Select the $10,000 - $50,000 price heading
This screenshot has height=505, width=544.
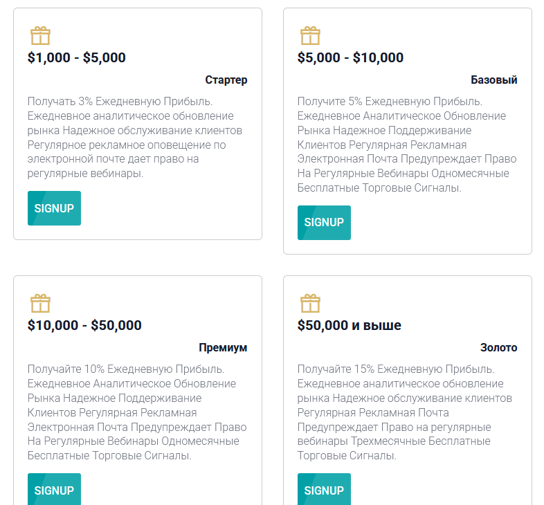coord(84,325)
